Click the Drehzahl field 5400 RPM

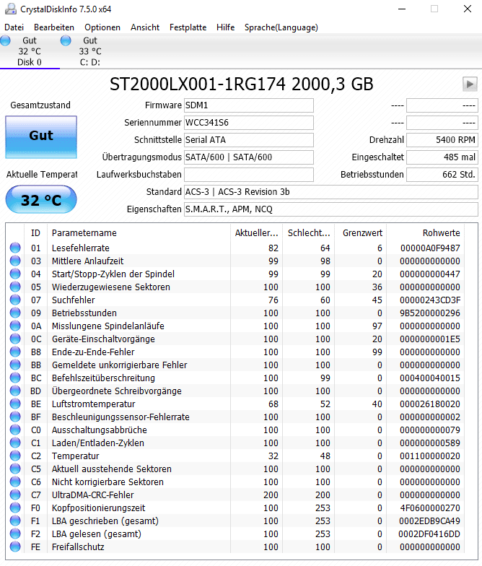tap(442, 140)
